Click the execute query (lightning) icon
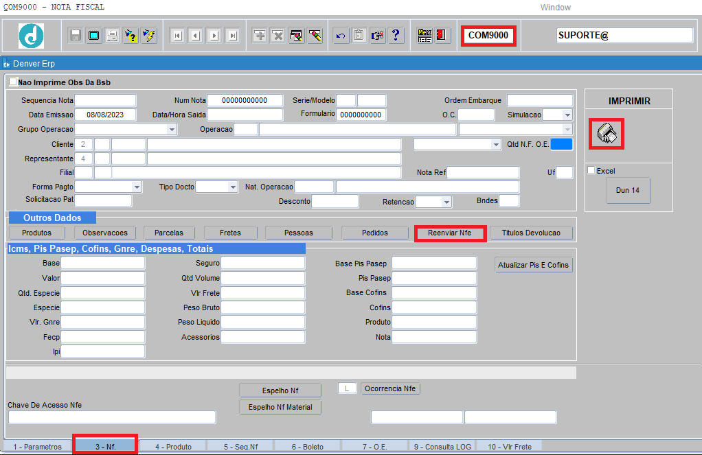The image size is (702, 455). click(148, 36)
